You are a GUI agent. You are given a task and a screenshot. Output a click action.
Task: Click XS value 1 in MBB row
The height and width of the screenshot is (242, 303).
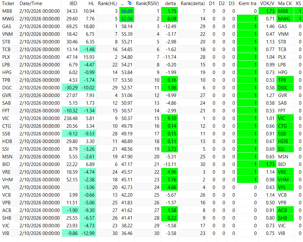click(298, 11)
